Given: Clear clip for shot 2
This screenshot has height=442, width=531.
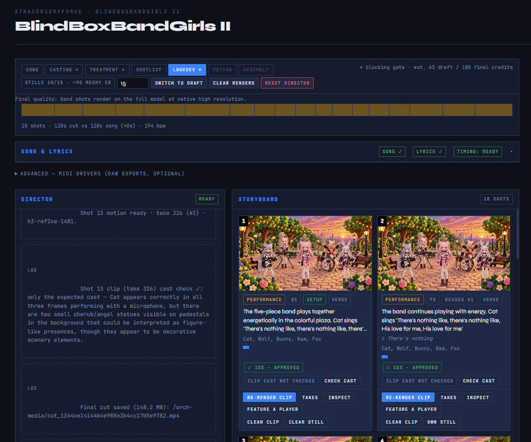Looking at the screenshot, I should click(x=402, y=422).
